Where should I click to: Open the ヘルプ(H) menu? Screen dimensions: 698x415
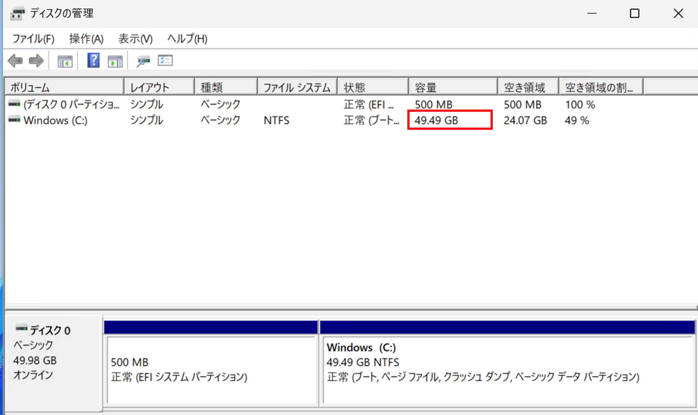[187, 39]
